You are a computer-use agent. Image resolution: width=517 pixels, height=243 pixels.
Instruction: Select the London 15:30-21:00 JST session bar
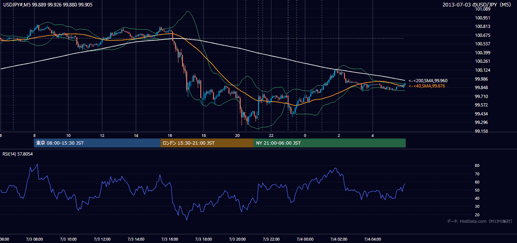[x=207, y=143]
